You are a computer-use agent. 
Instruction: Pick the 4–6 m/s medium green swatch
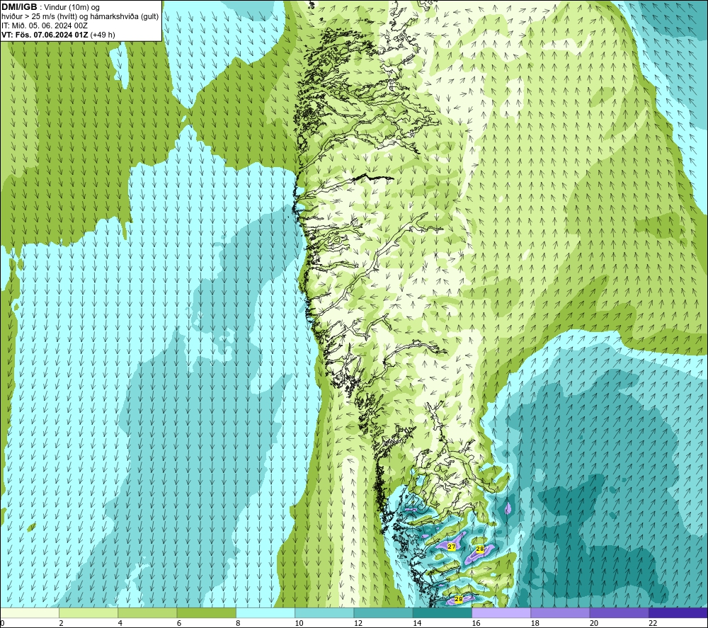148,613
